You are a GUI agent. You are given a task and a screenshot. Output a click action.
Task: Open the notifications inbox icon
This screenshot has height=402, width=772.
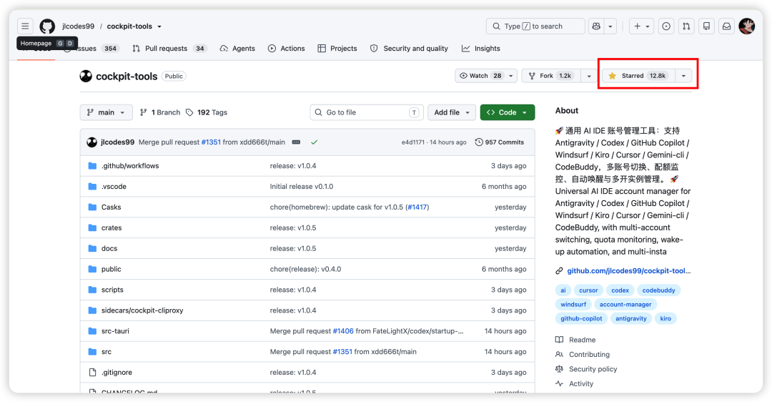pos(726,26)
